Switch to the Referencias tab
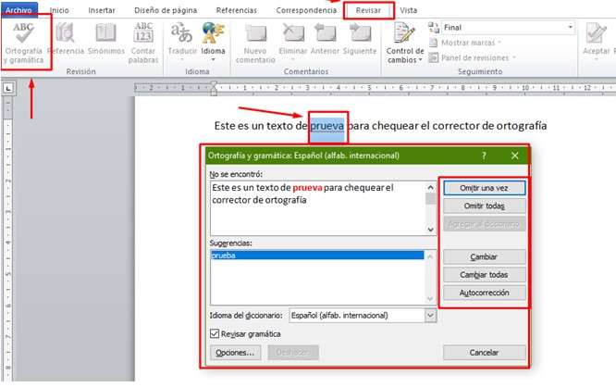The height and width of the screenshot is (387, 616). 236,10
